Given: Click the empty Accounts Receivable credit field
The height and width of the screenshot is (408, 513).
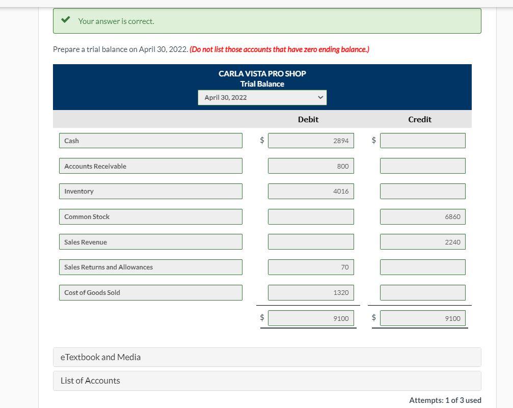Looking at the screenshot, I should click(423, 166).
